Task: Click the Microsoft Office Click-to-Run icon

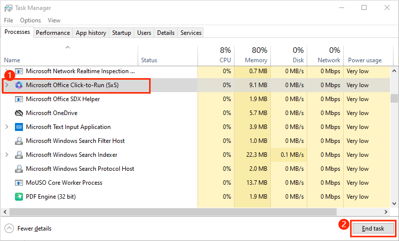Action: click(x=19, y=85)
